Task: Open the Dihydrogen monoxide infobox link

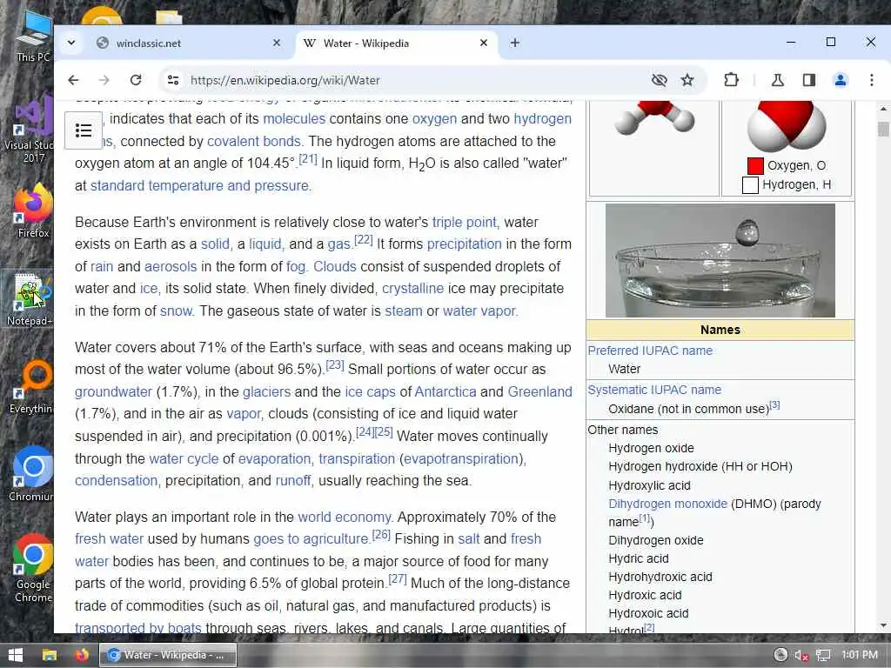Action: click(667, 504)
